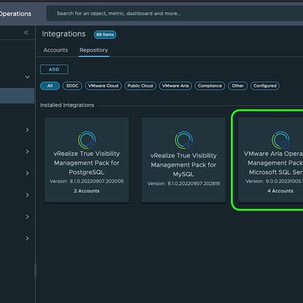303x303 pixels.
Task: Click the 88 Items badge
Action: 105,35
